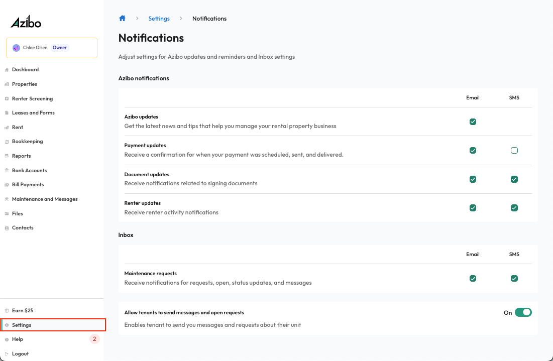Click the Renter Screening icon
The height and width of the screenshot is (361, 553).
[7, 99]
